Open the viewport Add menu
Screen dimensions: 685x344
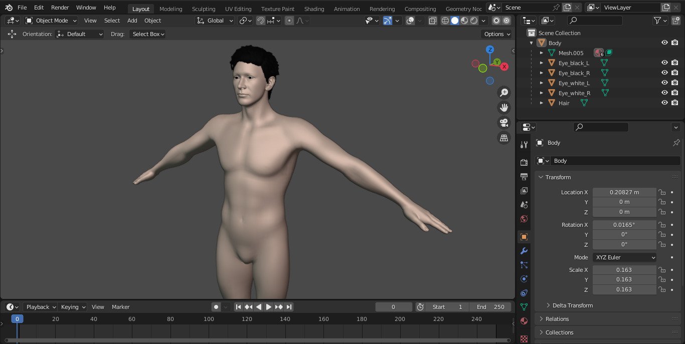pyautogui.click(x=132, y=21)
